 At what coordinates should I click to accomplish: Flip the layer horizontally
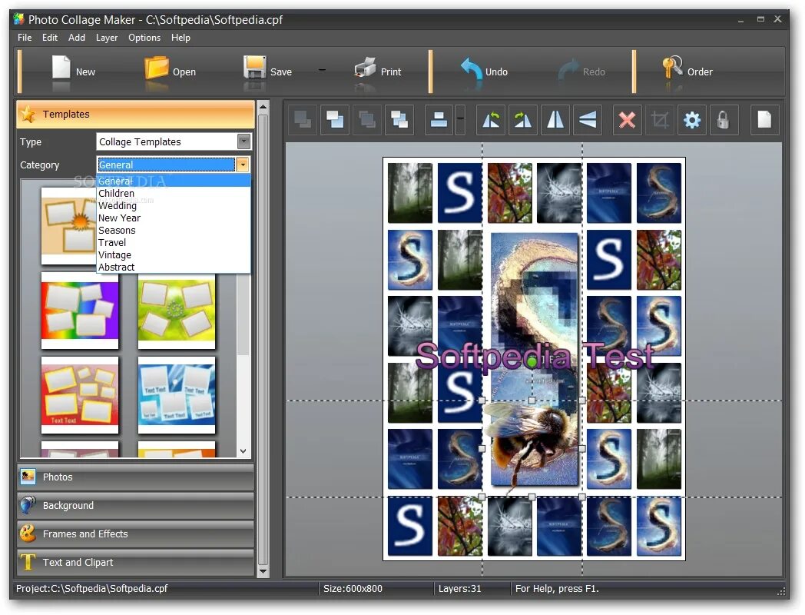coord(555,120)
